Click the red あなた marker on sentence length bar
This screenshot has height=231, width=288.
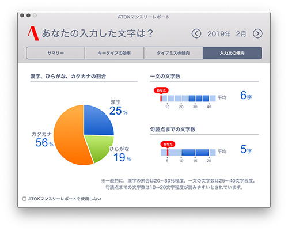(161, 90)
